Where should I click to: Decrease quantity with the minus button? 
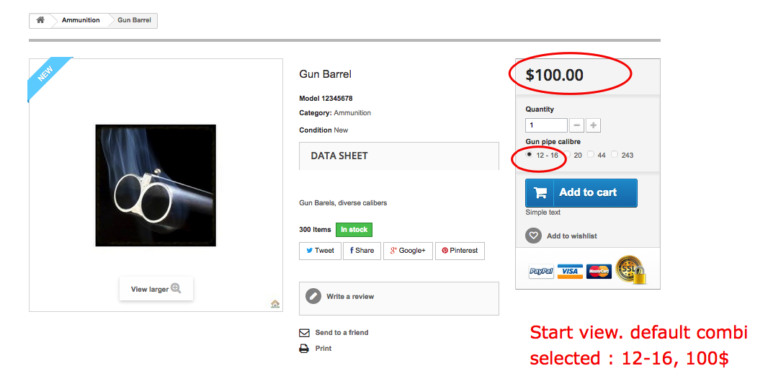577,125
